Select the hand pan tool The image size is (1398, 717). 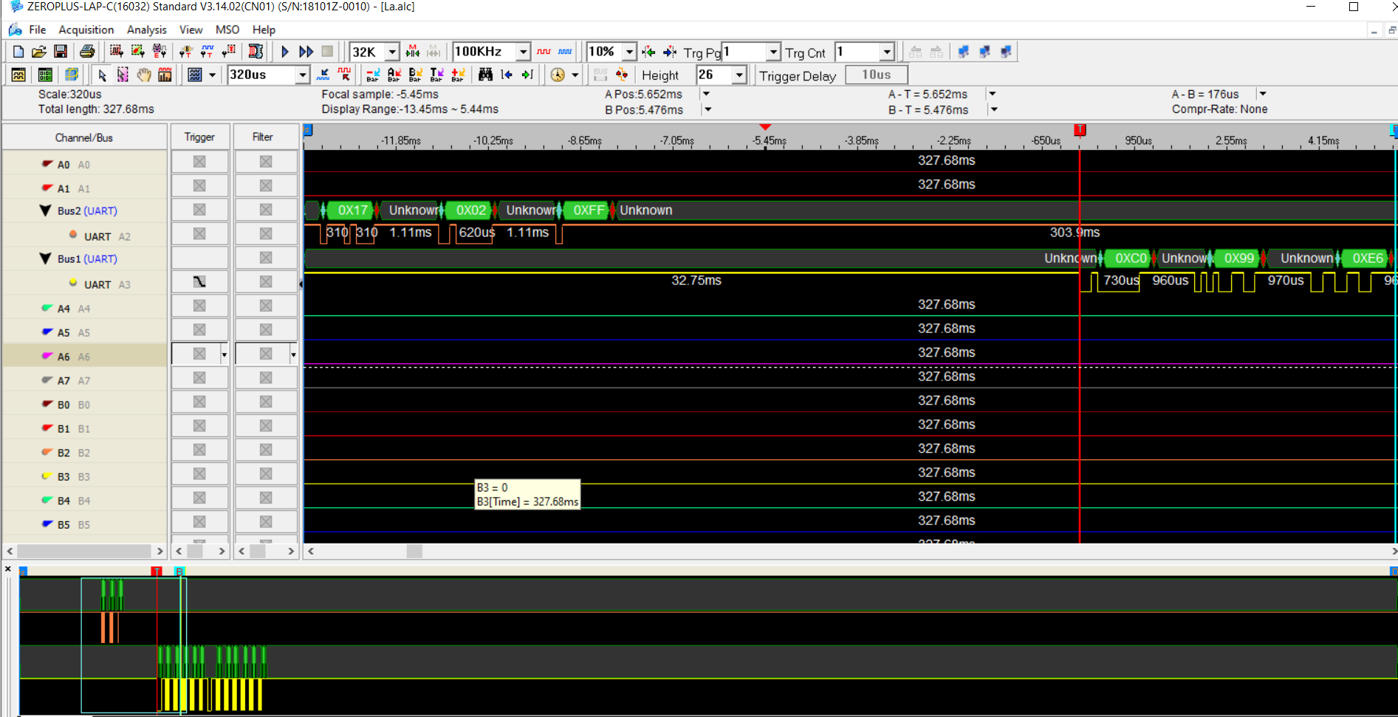[x=144, y=75]
